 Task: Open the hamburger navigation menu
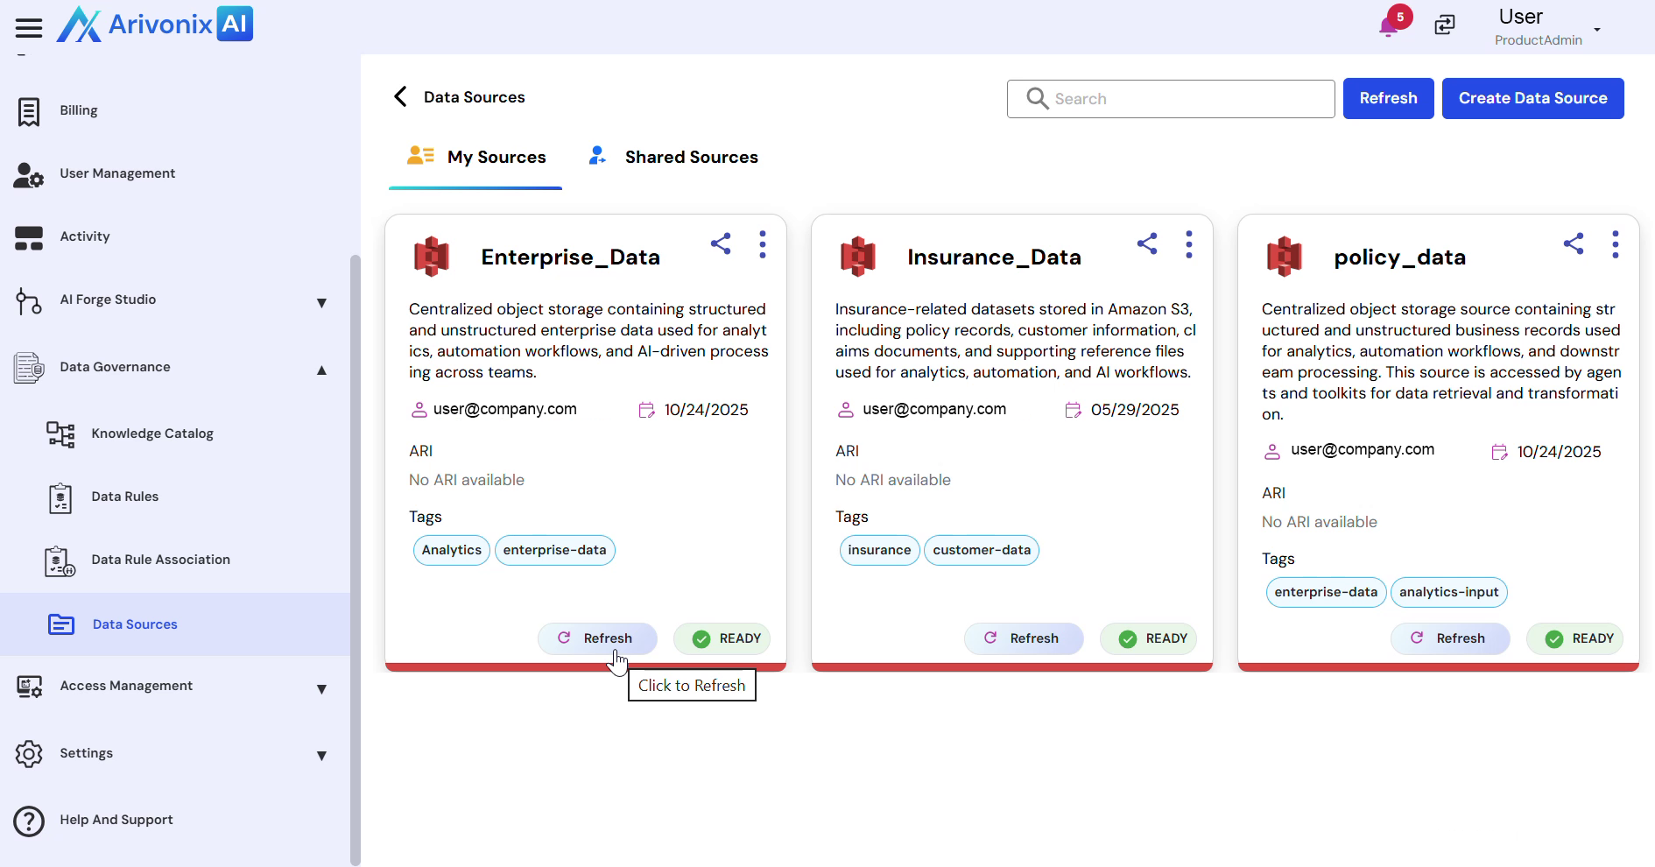coord(29,28)
